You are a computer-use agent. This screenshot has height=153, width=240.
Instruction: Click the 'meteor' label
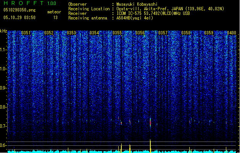(54, 12)
